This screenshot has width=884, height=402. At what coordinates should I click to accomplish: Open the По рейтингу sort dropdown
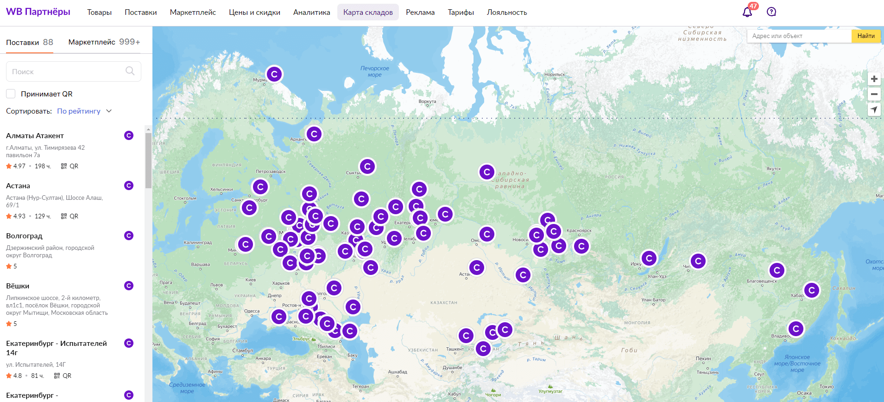tap(84, 111)
